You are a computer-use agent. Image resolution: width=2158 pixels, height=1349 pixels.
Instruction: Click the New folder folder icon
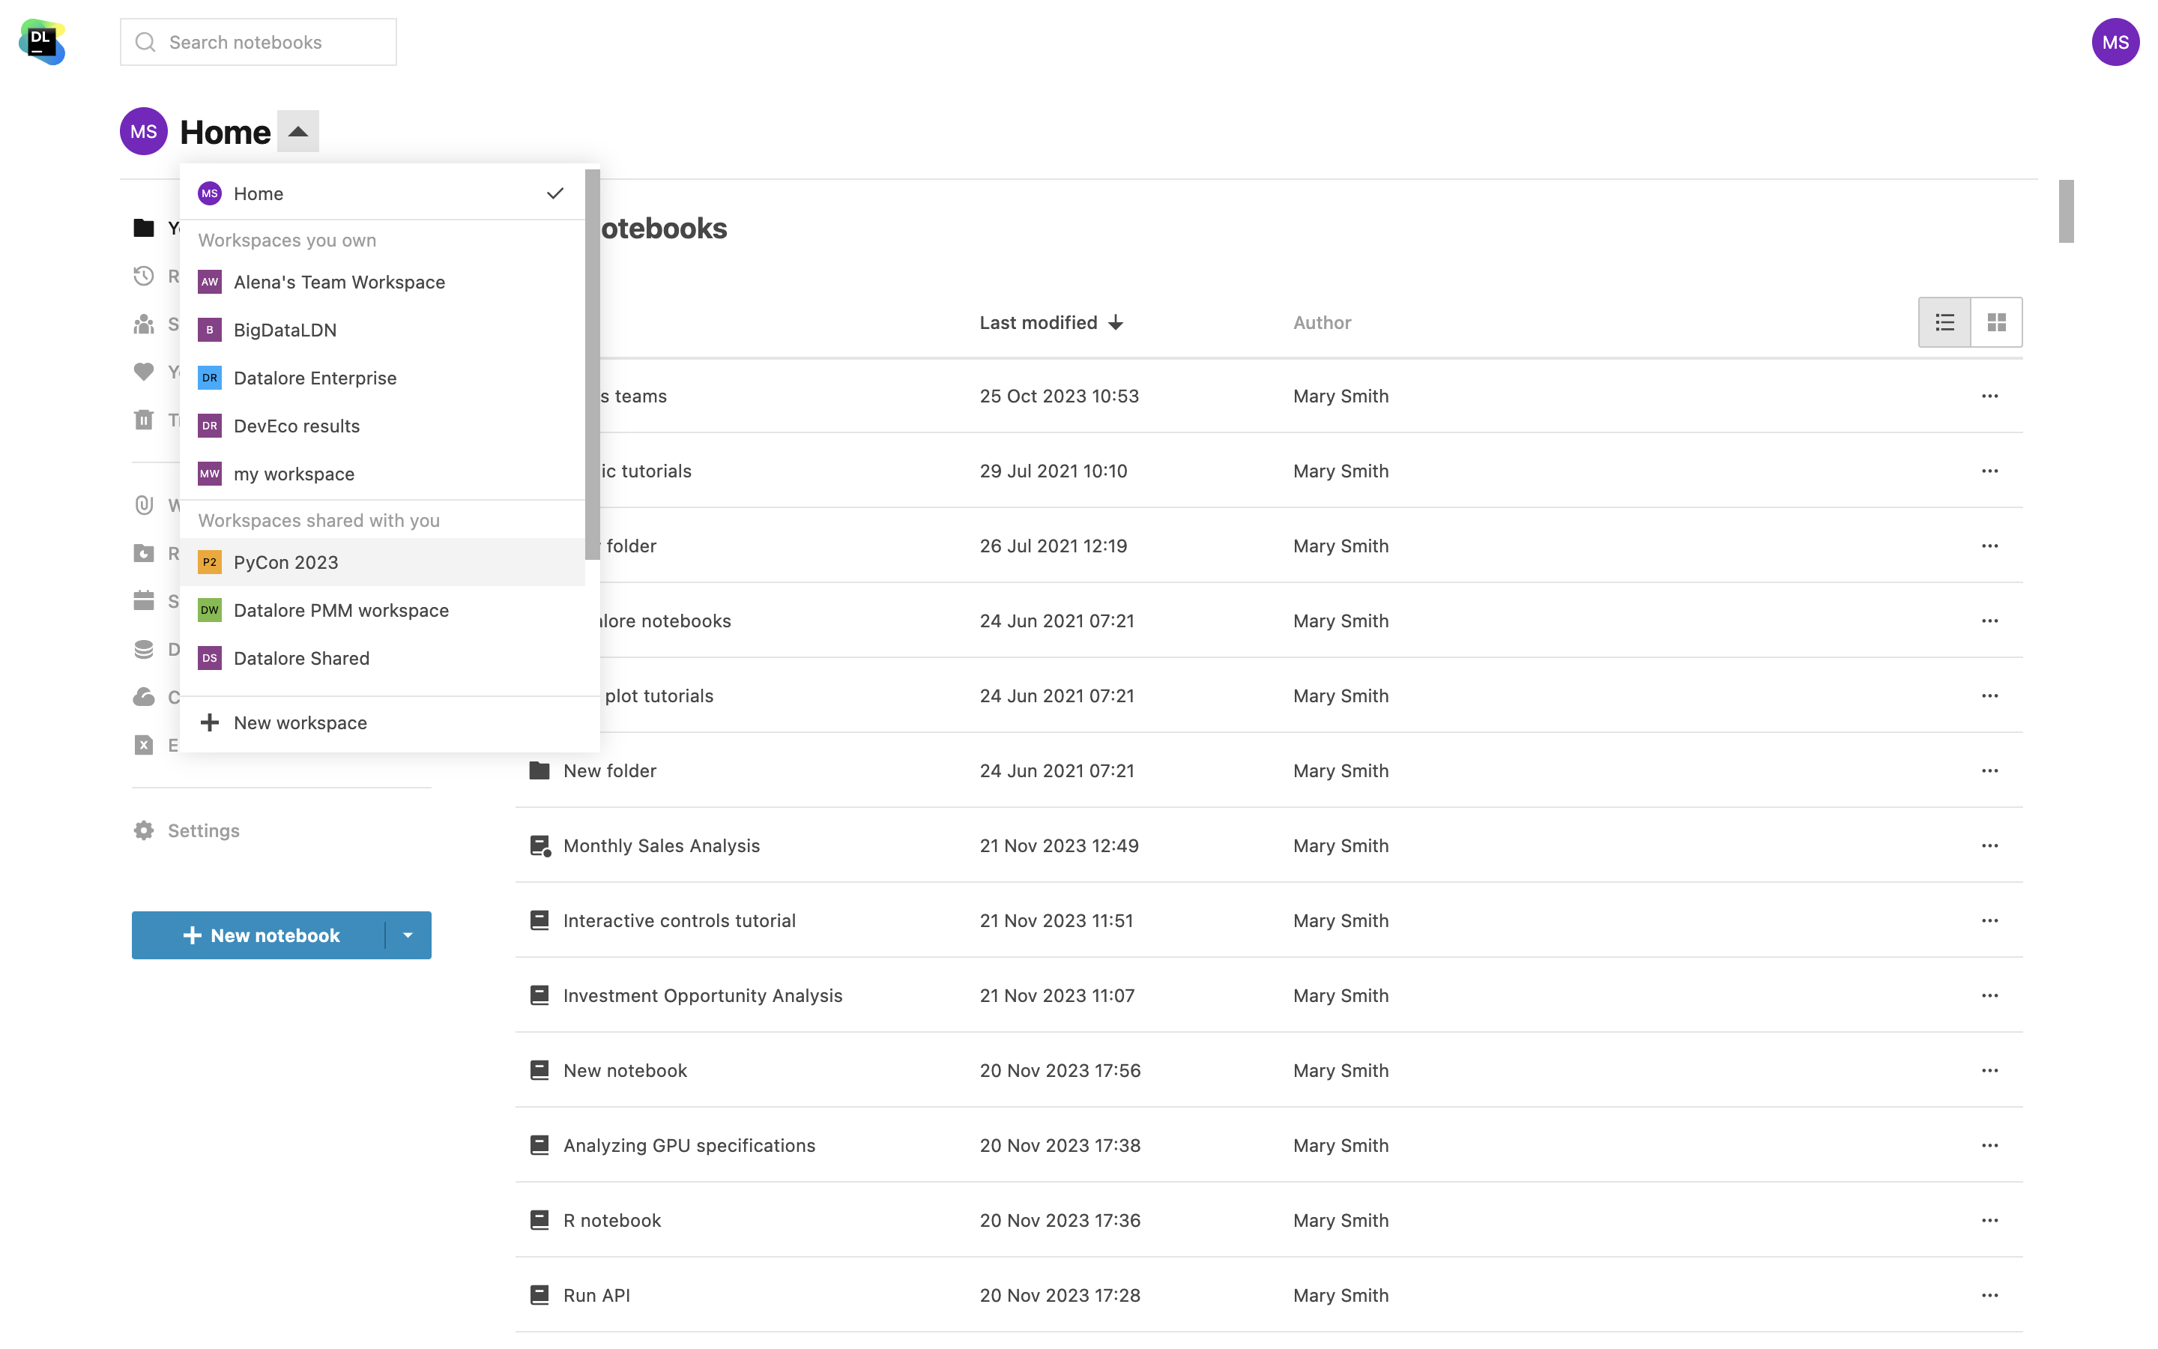point(539,771)
